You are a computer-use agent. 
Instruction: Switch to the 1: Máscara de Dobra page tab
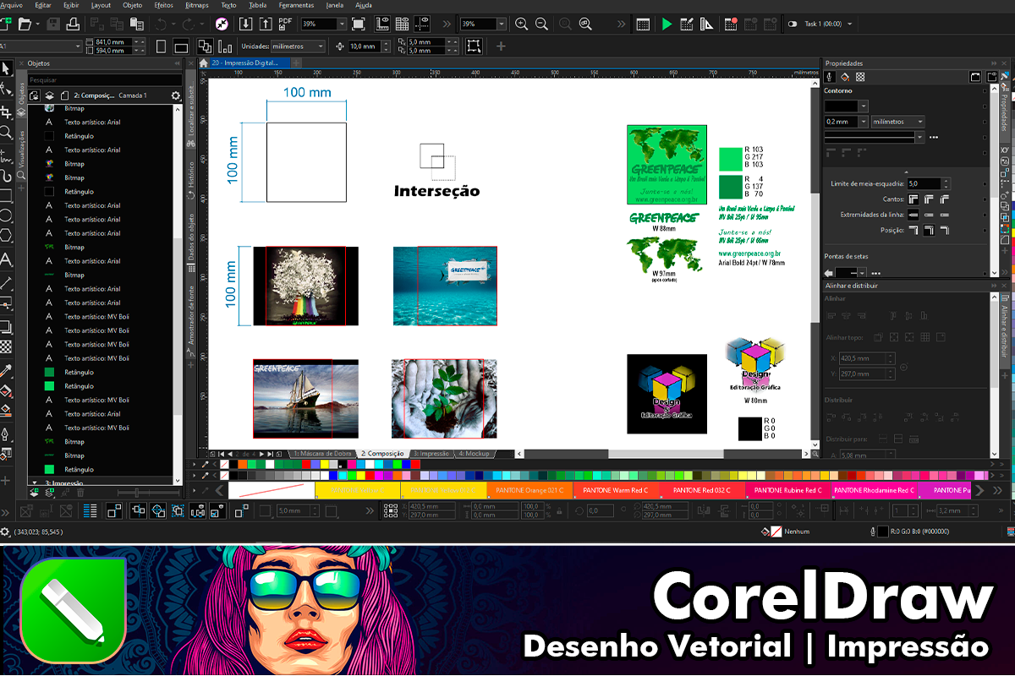click(322, 454)
